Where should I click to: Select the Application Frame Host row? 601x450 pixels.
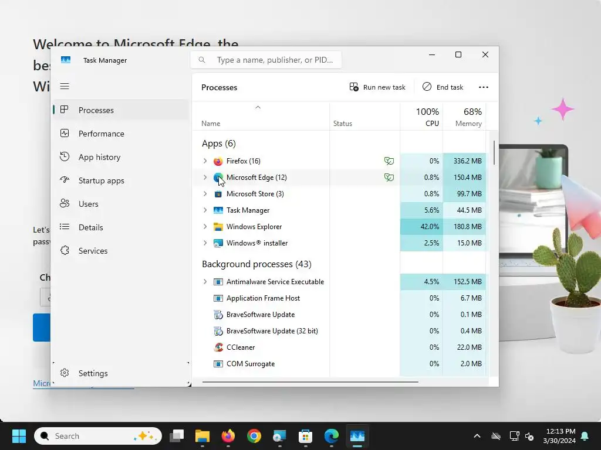[x=339, y=298]
